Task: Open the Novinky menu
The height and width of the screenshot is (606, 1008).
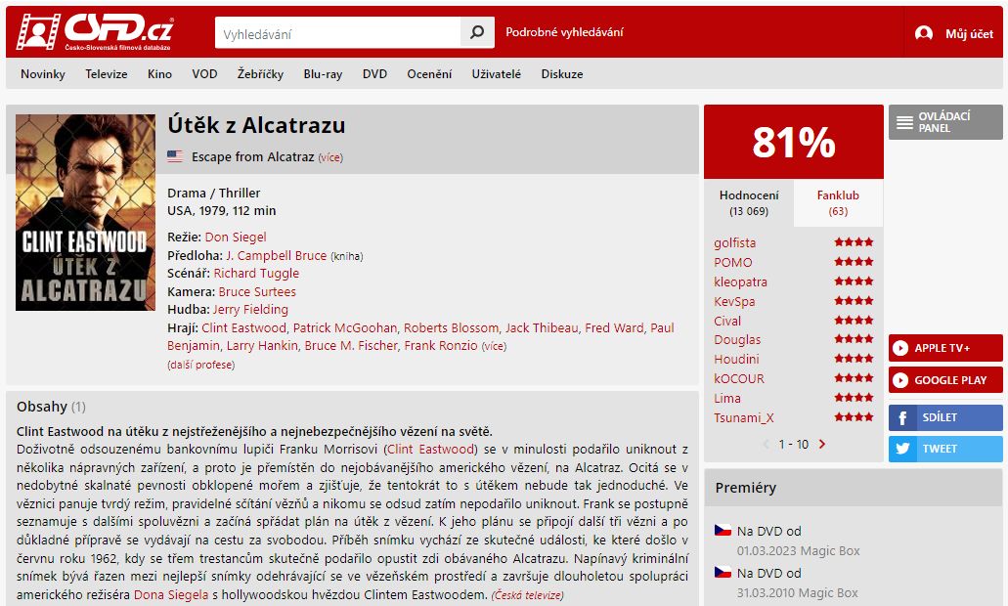Action: (x=43, y=74)
